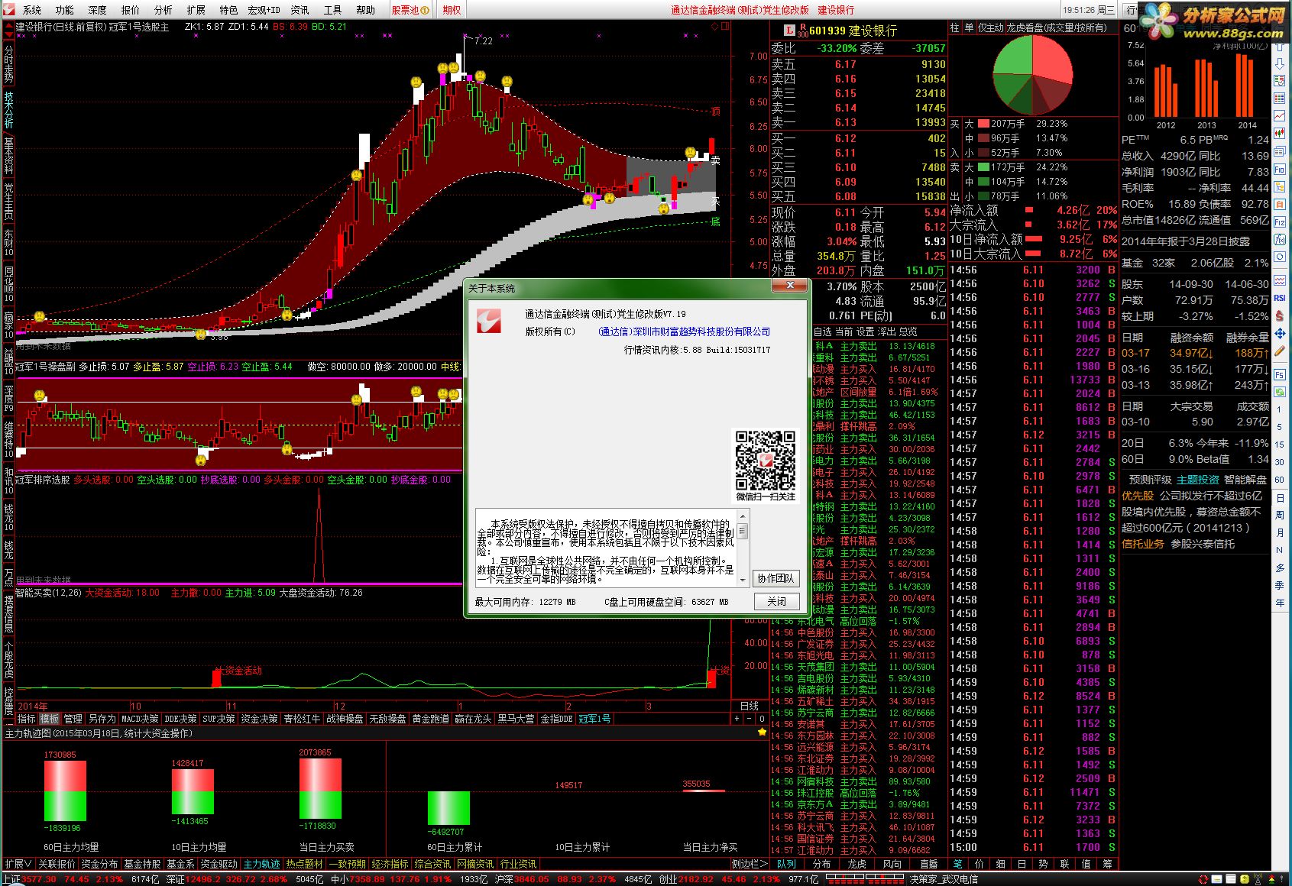Click the pie chart in 龙虎看盘 panel
The image size is (1292, 886).
click(x=1033, y=74)
